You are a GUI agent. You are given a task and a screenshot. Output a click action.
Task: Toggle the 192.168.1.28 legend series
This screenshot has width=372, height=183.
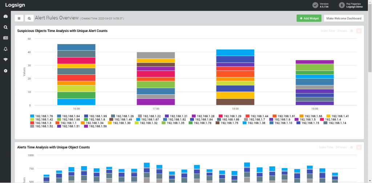(204, 116)
